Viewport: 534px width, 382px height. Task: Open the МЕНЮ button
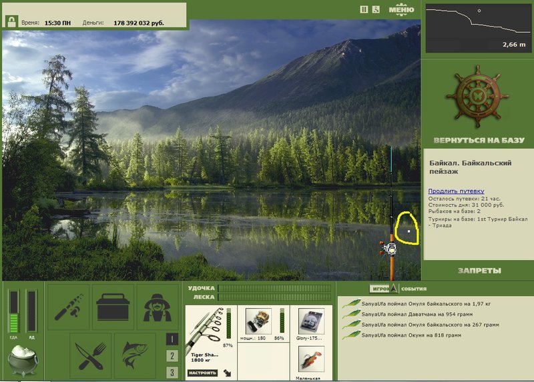coord(402,9)
